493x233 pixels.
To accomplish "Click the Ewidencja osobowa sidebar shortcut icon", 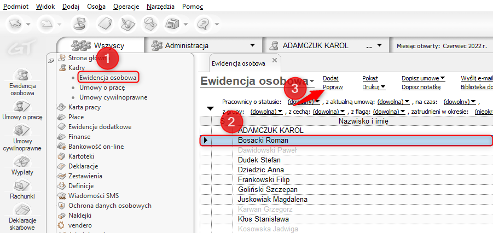I will pyautogui.click(x=22, y=75).
